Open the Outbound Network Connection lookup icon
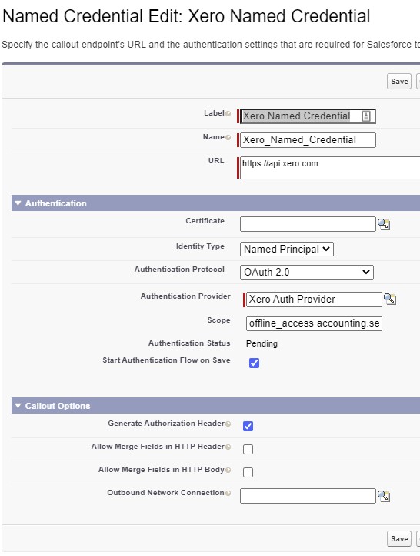The width and height of the screenshot is (420, 556). [384, 496]
